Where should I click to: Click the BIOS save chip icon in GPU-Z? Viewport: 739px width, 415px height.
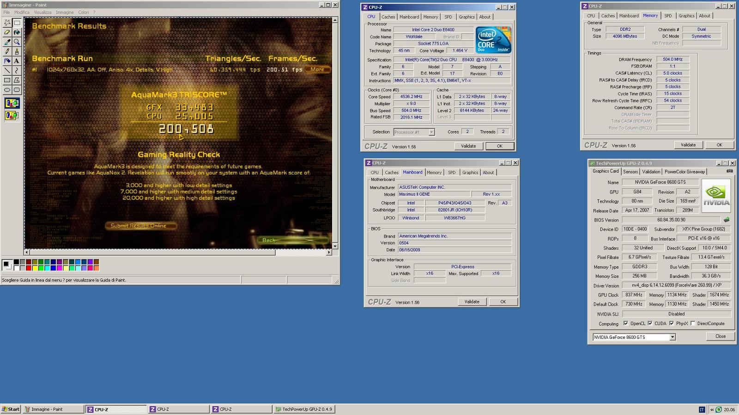click(x=727, y=220)
